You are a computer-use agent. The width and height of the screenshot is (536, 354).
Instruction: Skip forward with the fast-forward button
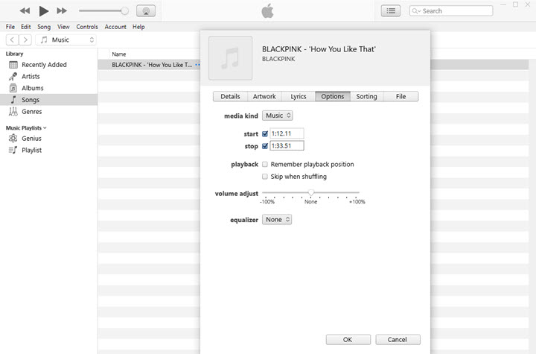pos(62,11)
